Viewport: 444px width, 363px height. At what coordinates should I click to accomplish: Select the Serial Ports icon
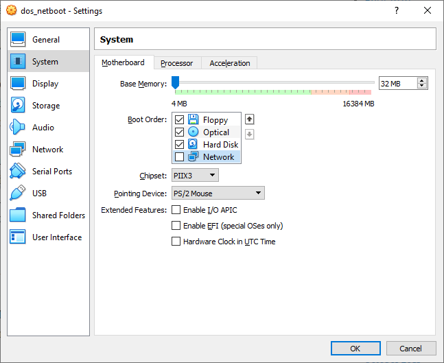[x=18, y=171]
